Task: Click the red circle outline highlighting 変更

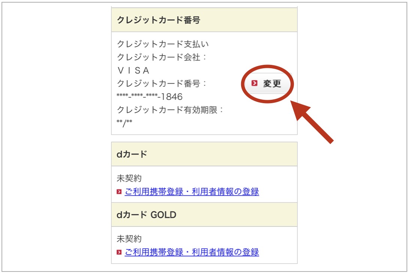Action: point(267,84)
